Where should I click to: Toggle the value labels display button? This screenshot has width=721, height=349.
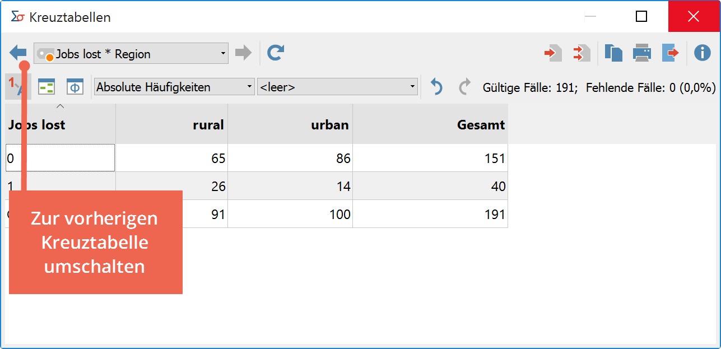pos(17,87)
